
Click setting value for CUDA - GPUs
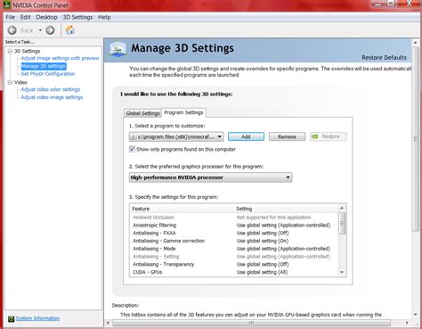[x=262, y=272]
